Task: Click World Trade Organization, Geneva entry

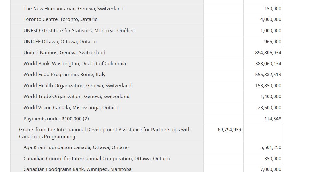Action: point(76,97)
